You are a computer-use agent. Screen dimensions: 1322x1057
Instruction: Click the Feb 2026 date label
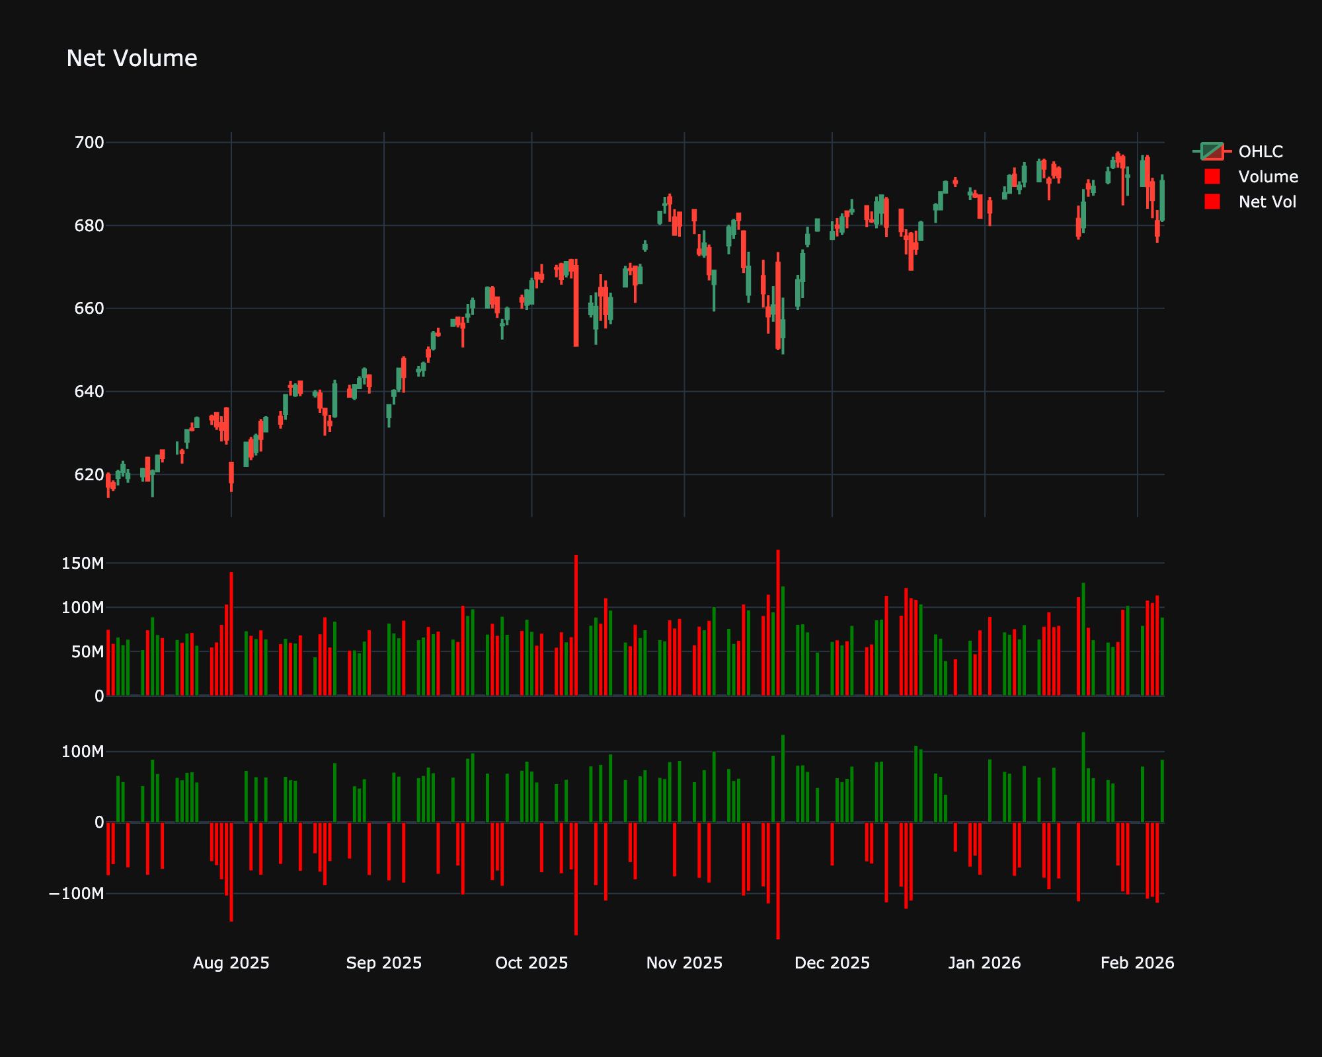pos(1137,963)
